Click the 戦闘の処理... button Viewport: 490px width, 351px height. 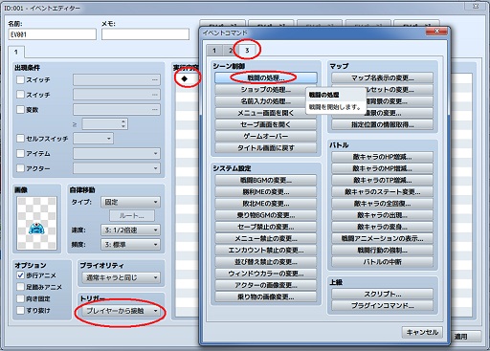pyautogui.click(x=266, y=77)
